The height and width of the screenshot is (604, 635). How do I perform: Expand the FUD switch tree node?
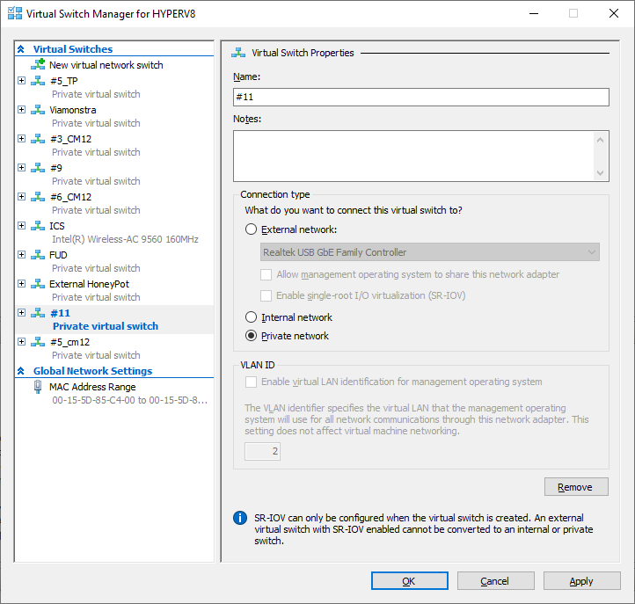click(22, 255)
